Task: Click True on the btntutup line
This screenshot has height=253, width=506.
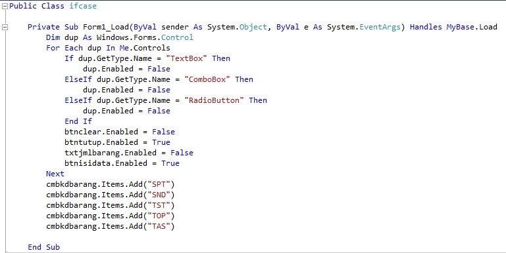Action: [x=161, y=142]
